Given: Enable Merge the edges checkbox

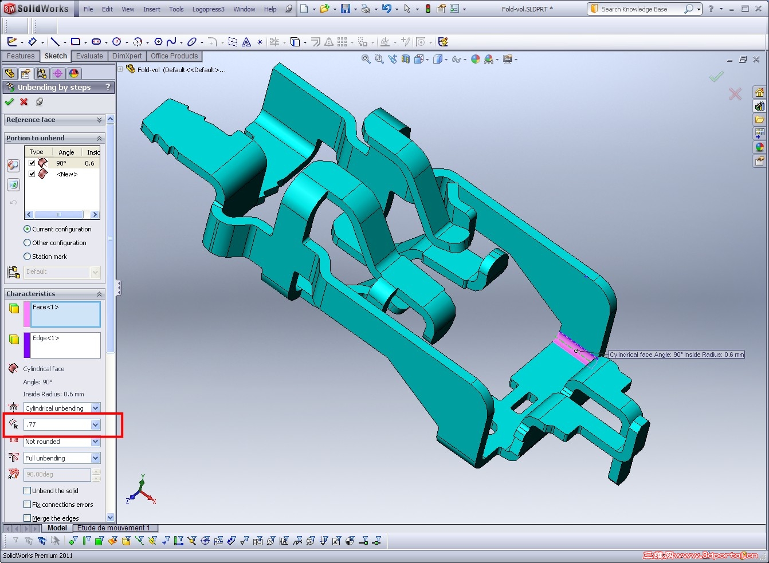Looking at the screenshot, I should (x=27, y=518).
